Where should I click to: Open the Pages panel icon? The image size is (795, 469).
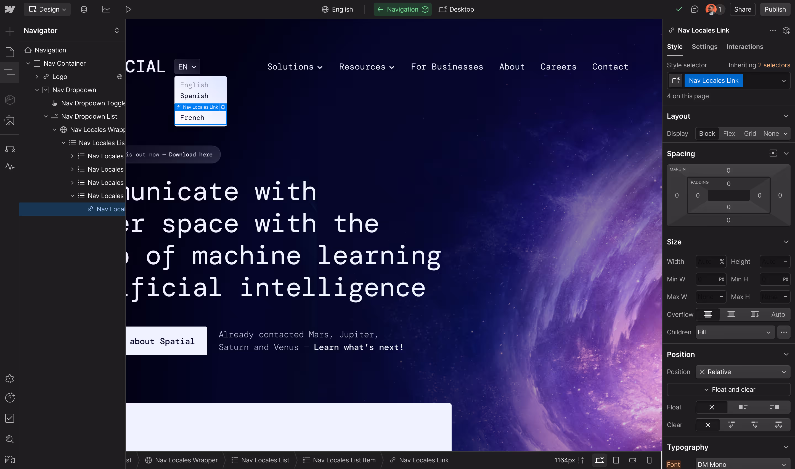point(10,52)
